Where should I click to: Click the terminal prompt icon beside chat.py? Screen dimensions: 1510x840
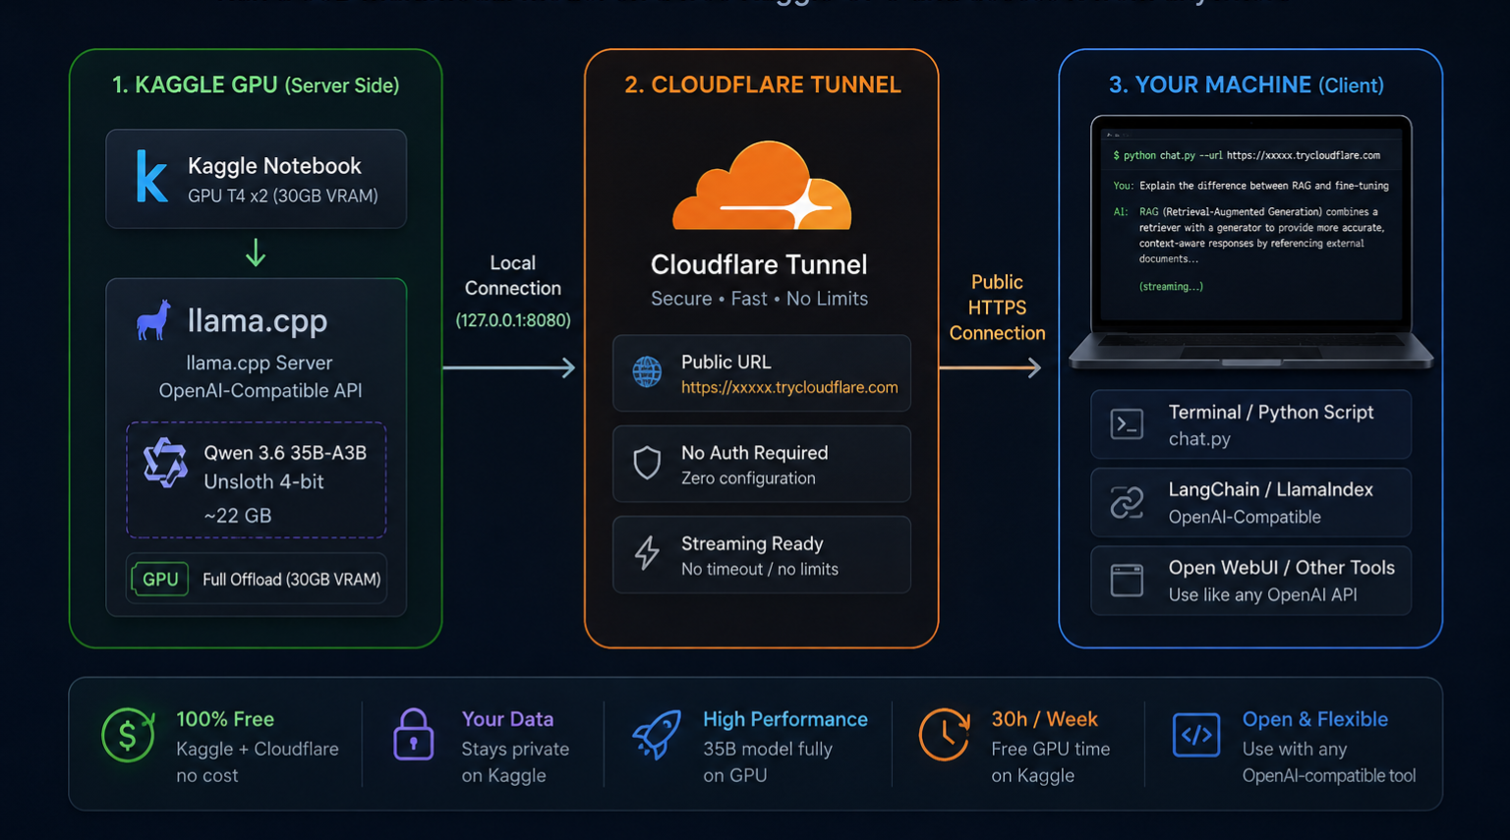coord(1127,424)
